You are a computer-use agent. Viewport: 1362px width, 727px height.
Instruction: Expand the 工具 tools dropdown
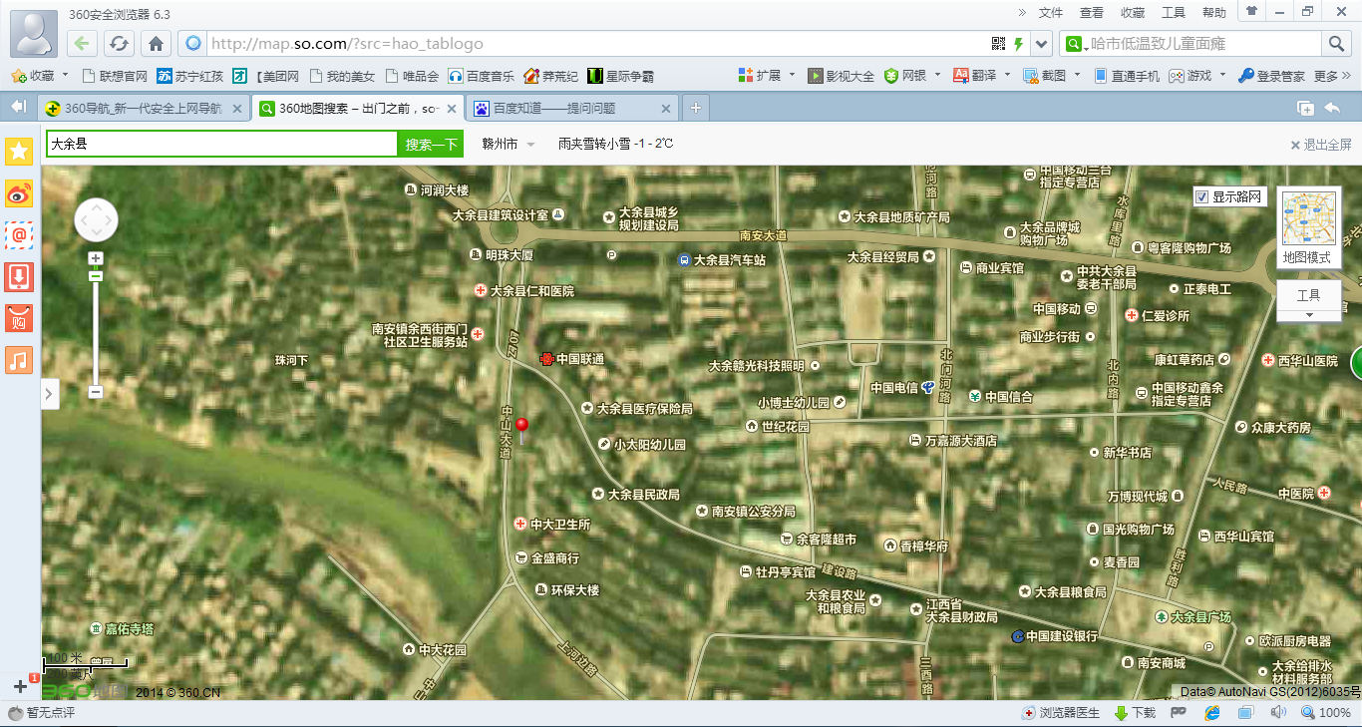(x=1308, y=301)
